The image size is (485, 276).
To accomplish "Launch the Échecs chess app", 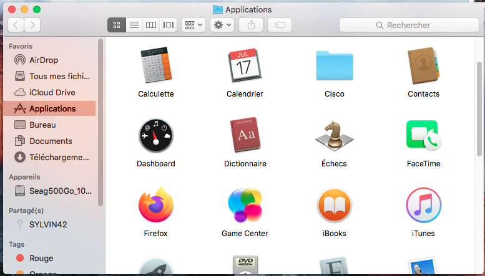I will pos(335,136).
